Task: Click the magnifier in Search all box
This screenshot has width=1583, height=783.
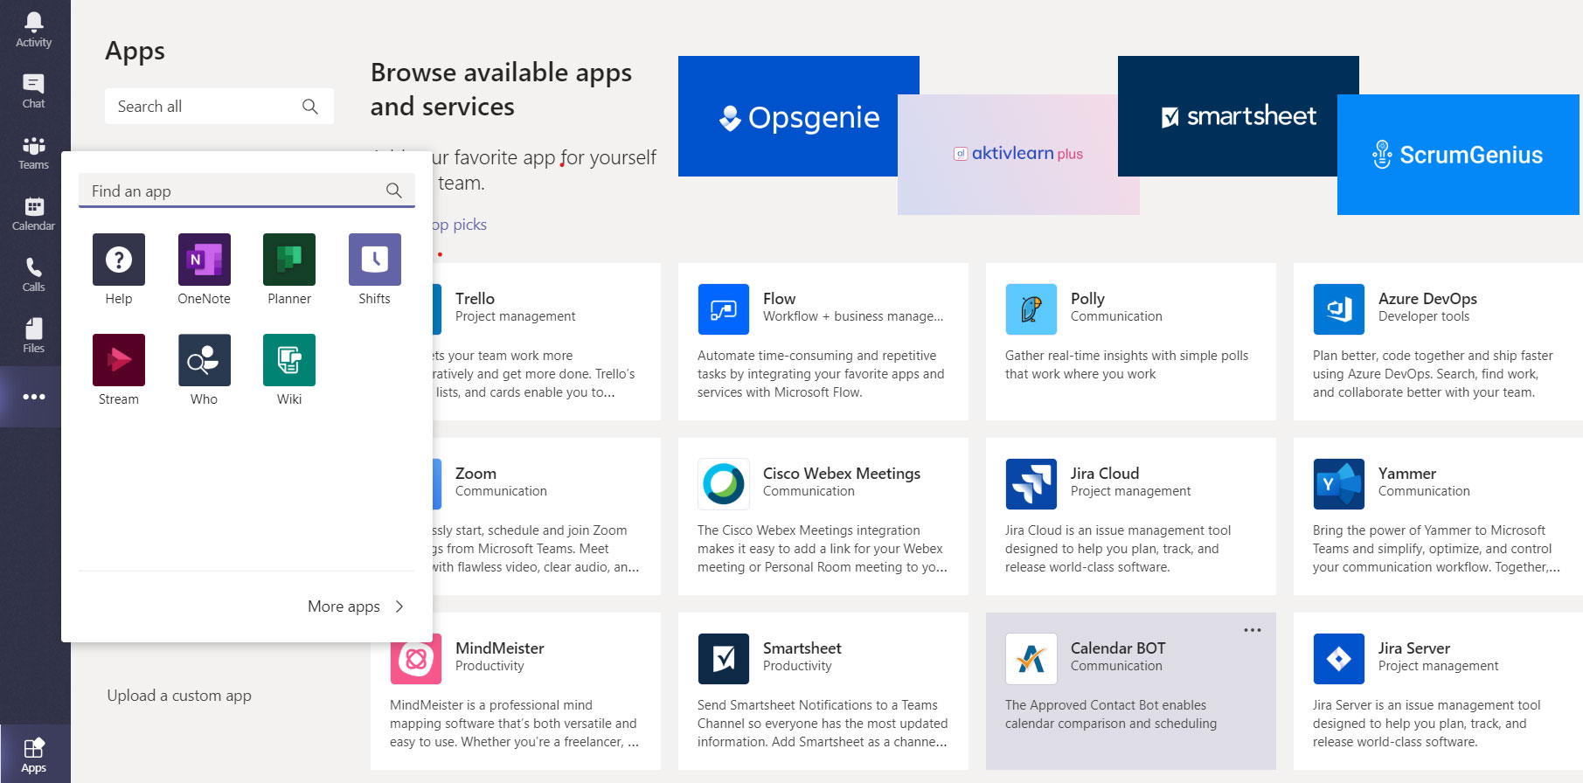Action: pos(310,107)
